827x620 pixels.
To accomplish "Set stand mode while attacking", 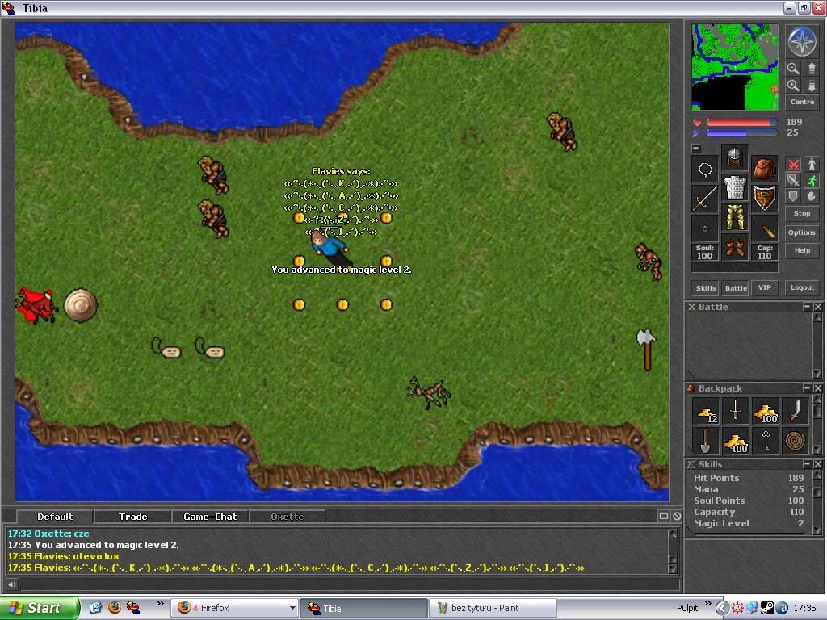I will tap(812, 165).
